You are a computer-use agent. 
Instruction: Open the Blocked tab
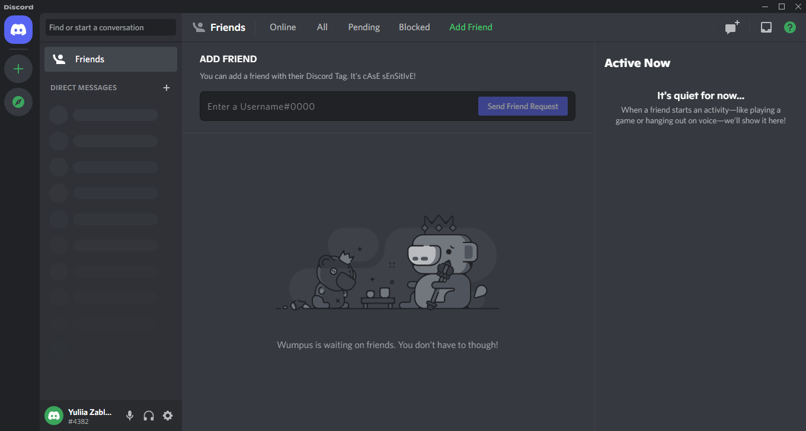pos(414,27)
